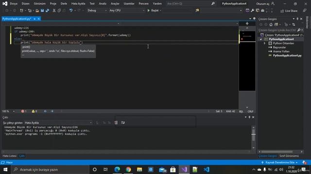Viewport: 311px width, 174px height.
Task: Open the Debug configuration dropdown
Action: pyautogui.click(x=97, y=11)
